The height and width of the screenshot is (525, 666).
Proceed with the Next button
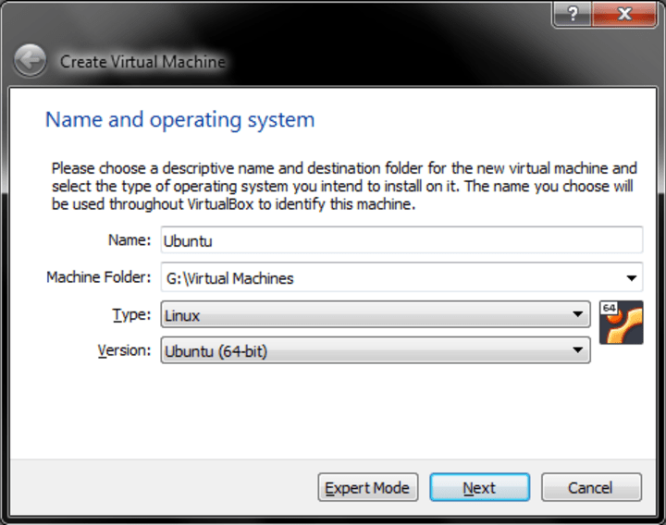point(479,487)
